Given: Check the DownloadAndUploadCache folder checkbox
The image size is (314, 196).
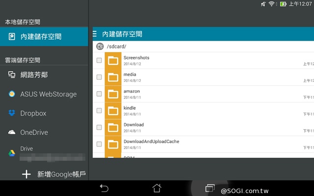Looking at the screenshot, I should pos(99,144).
